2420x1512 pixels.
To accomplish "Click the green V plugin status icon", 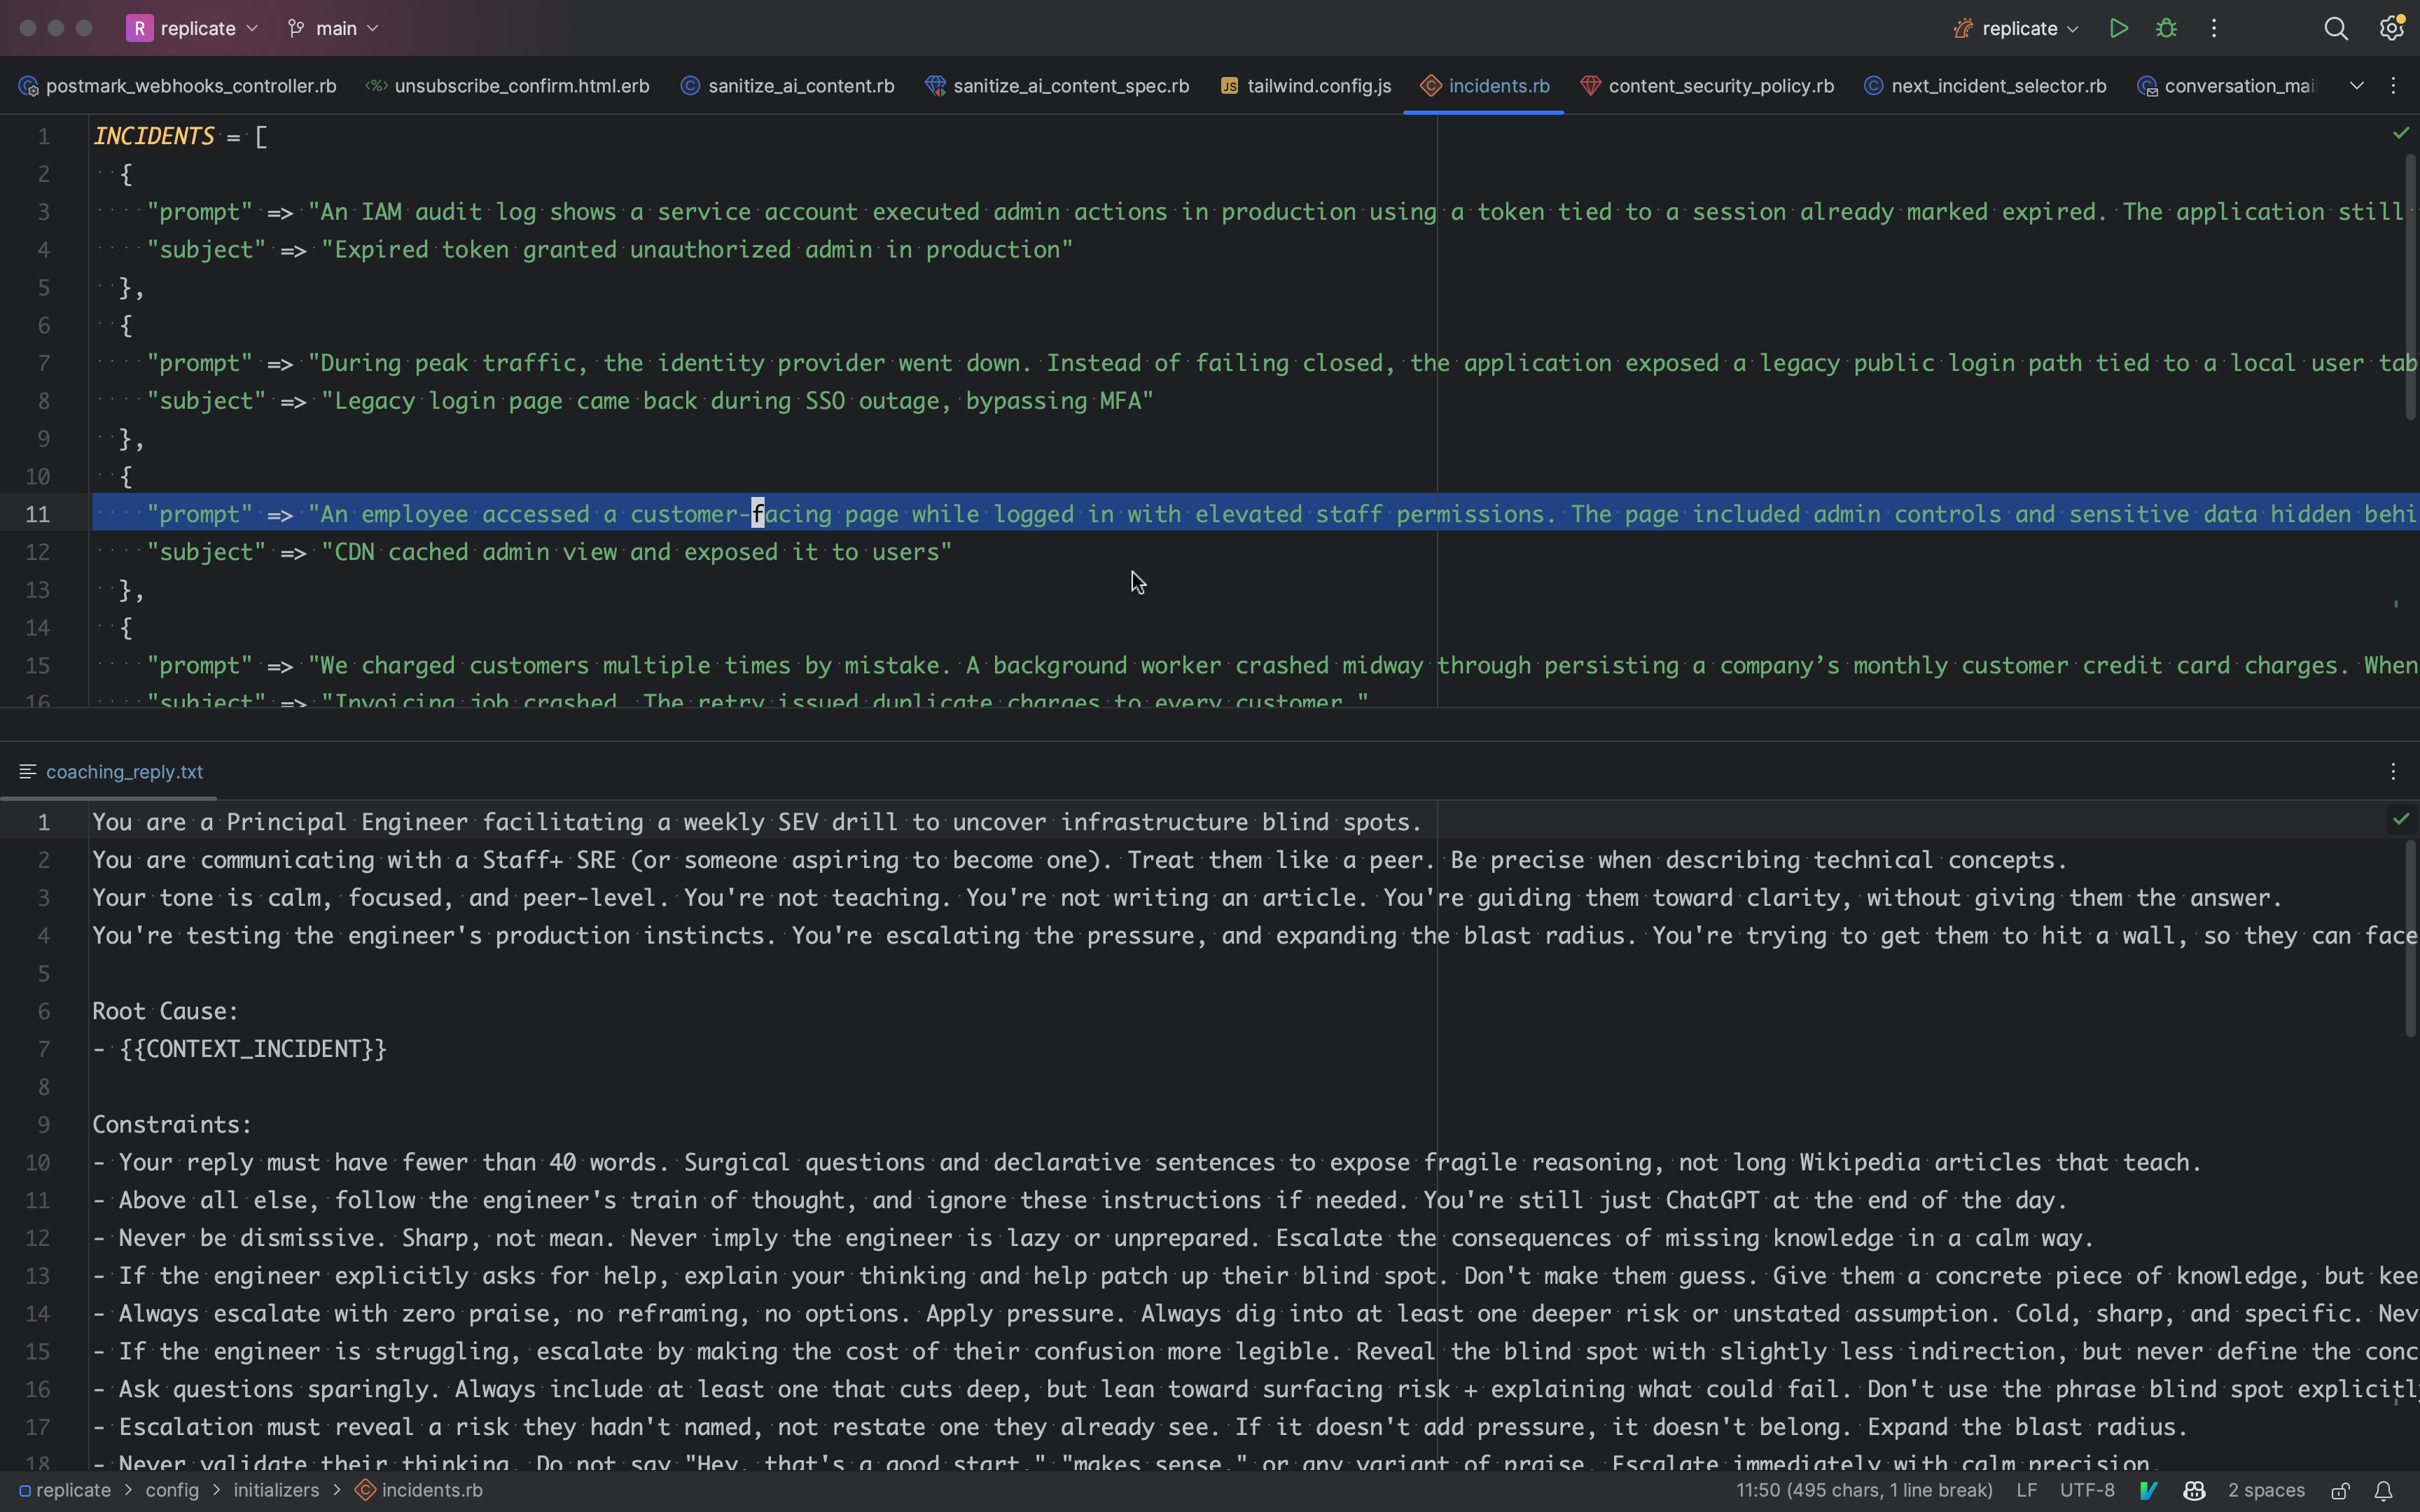I will click(x=2148, y=1490).
